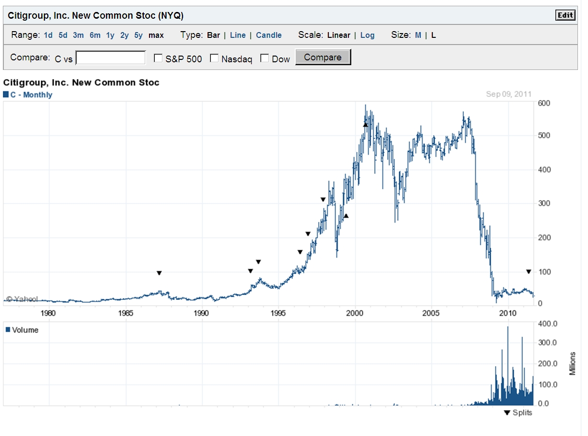This screenshot has height=436, width=588.
Task: Click the split marker near 1987
Action: pyautogui.click(x=159, y=273)
